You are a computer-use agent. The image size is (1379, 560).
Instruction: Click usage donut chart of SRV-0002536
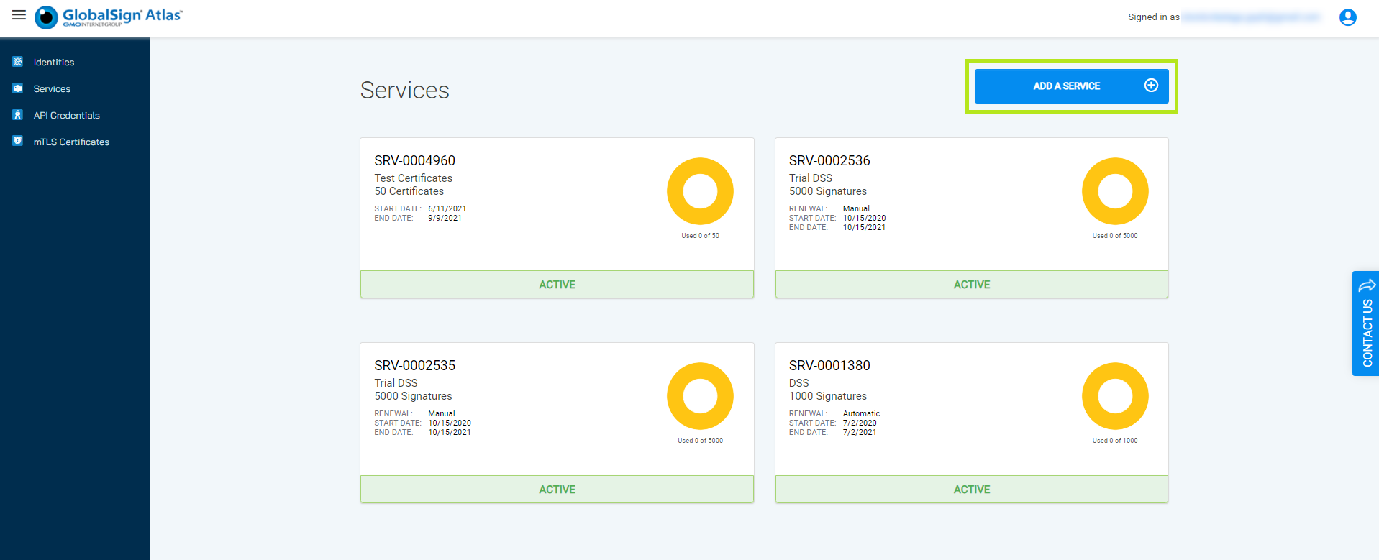1115,191
